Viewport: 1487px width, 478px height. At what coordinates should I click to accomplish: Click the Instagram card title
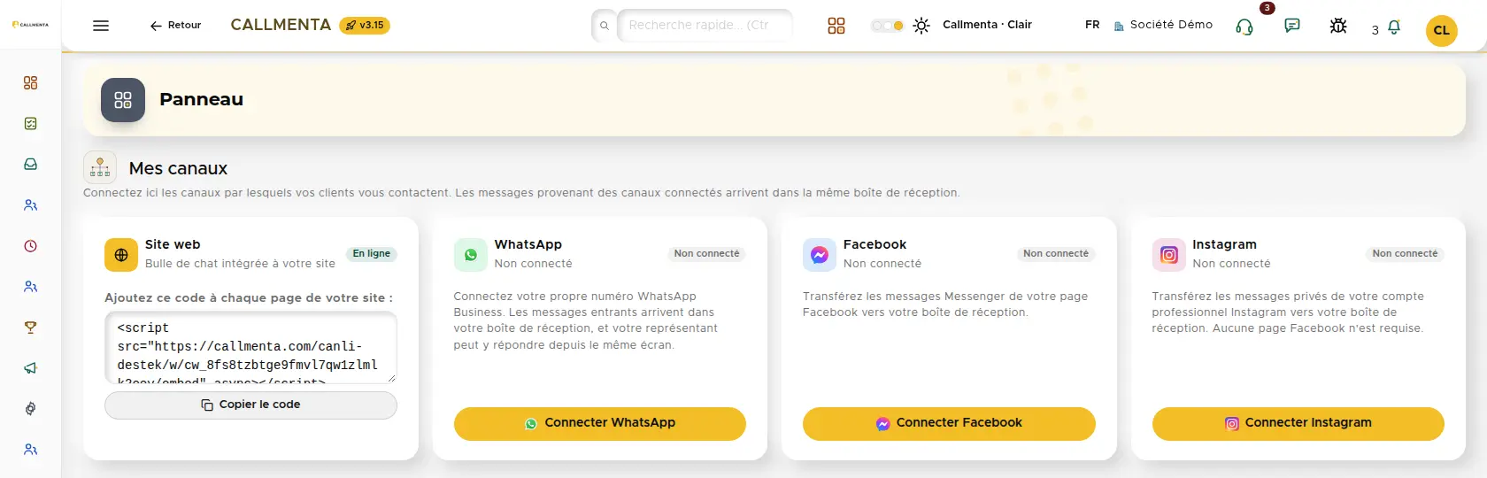(1224, 245)
